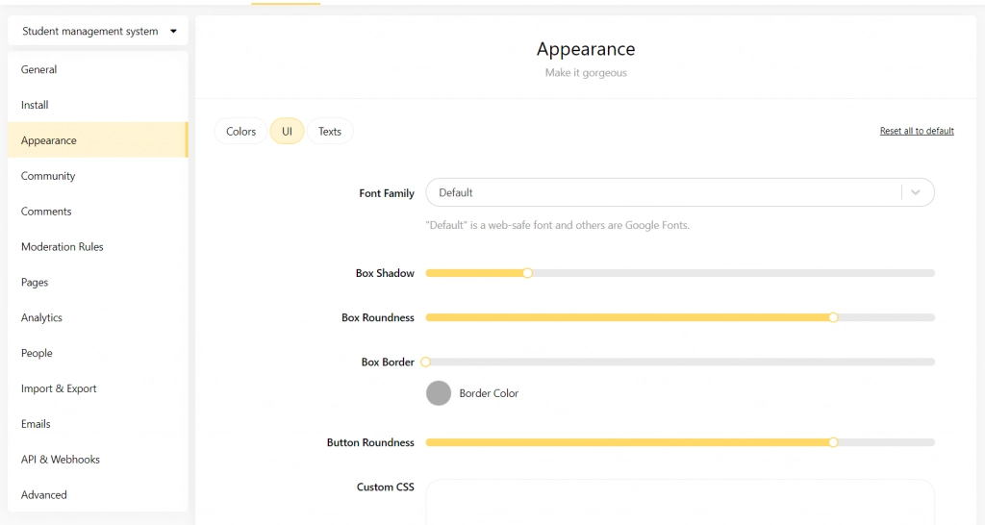
Task: Click the Button Roundness slider handle
Action: point(833,442)
